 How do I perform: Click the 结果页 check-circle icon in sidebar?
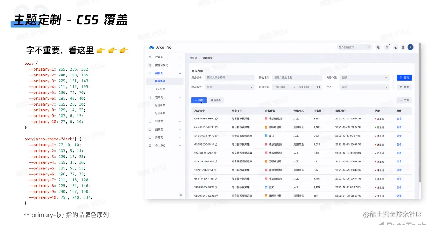tap(150, 129)
